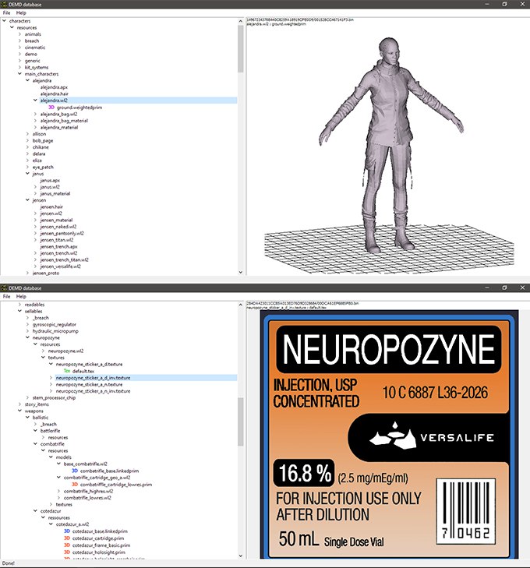Collapse the alejandra.wl2 tree node
Image resolution: width=530 pixels, height=568 pixels.
[x=35, y=101]
